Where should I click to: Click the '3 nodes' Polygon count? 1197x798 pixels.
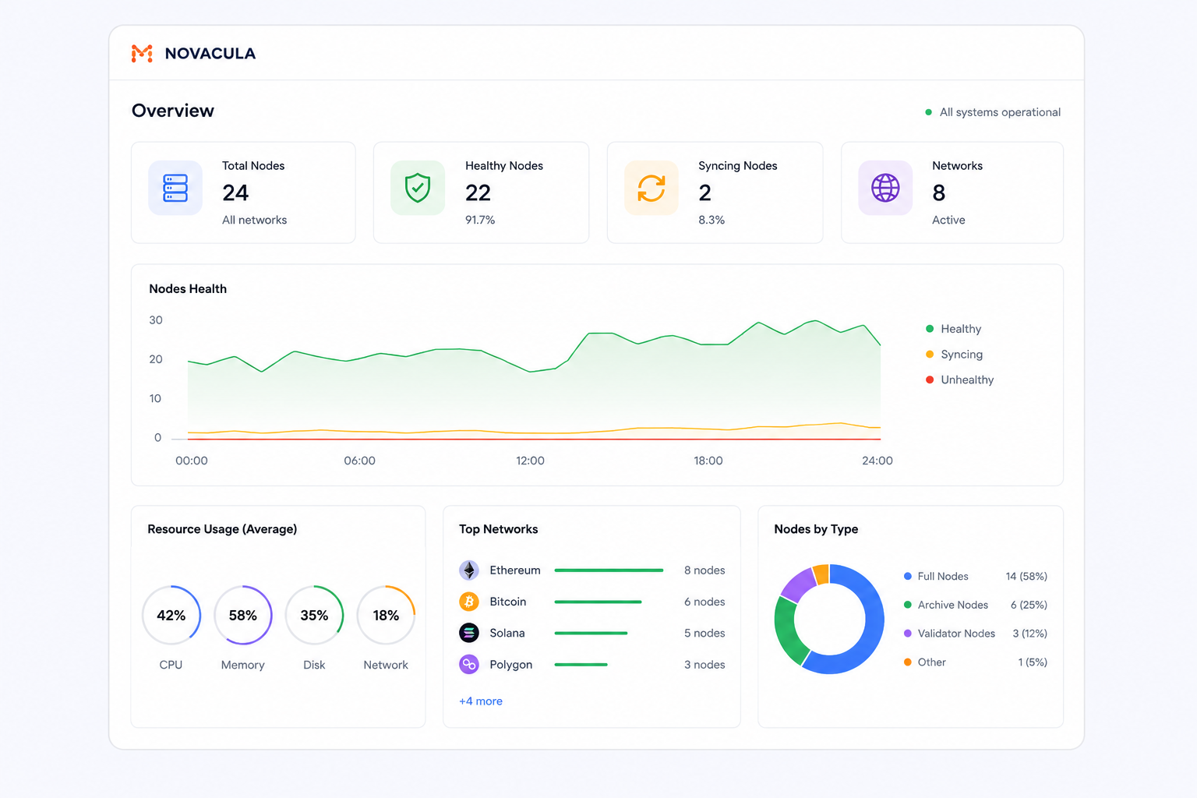click(704, 665)
